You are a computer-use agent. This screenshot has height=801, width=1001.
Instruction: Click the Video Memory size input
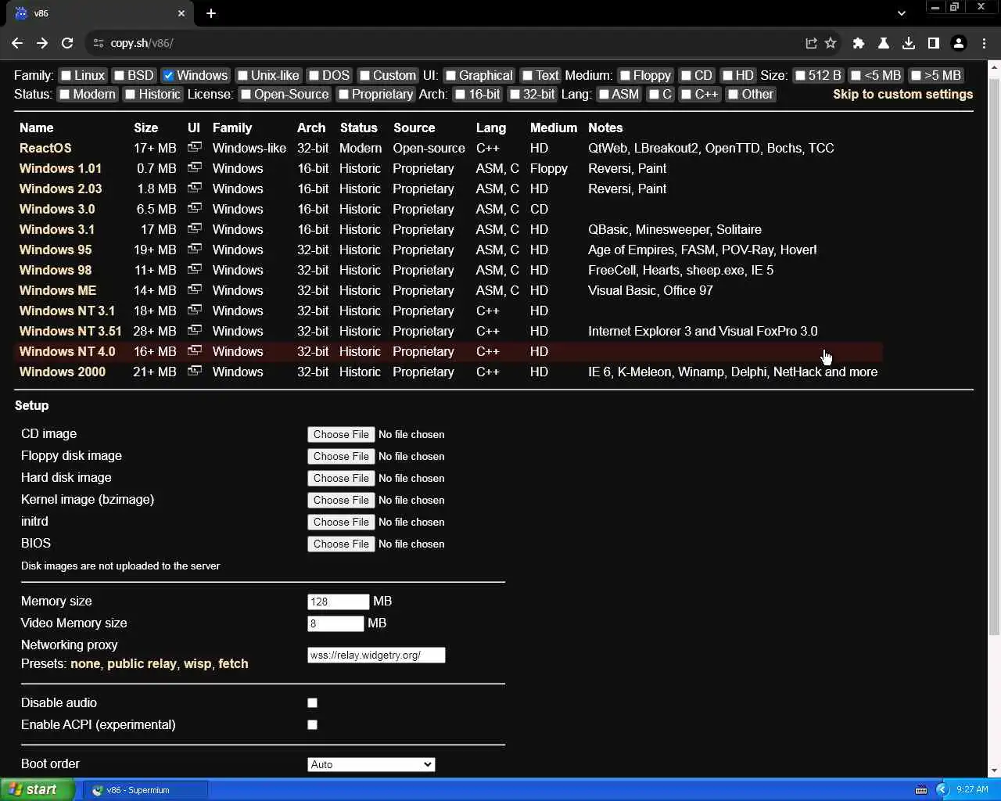335,623
